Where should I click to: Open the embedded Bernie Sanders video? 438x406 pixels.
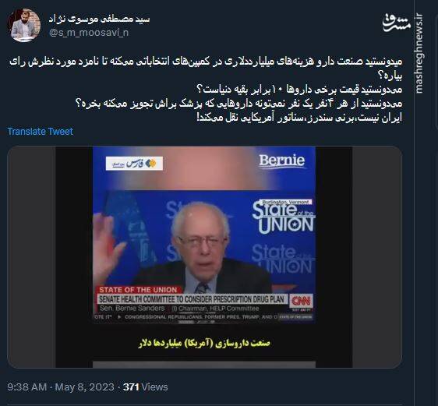click(x=204, y=256)
